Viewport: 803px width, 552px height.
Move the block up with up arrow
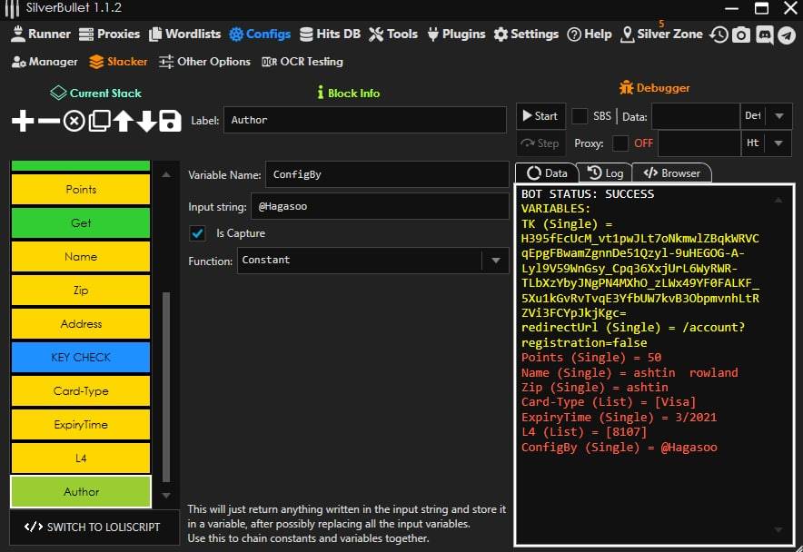pyautogui.click(x=123, y=121)
